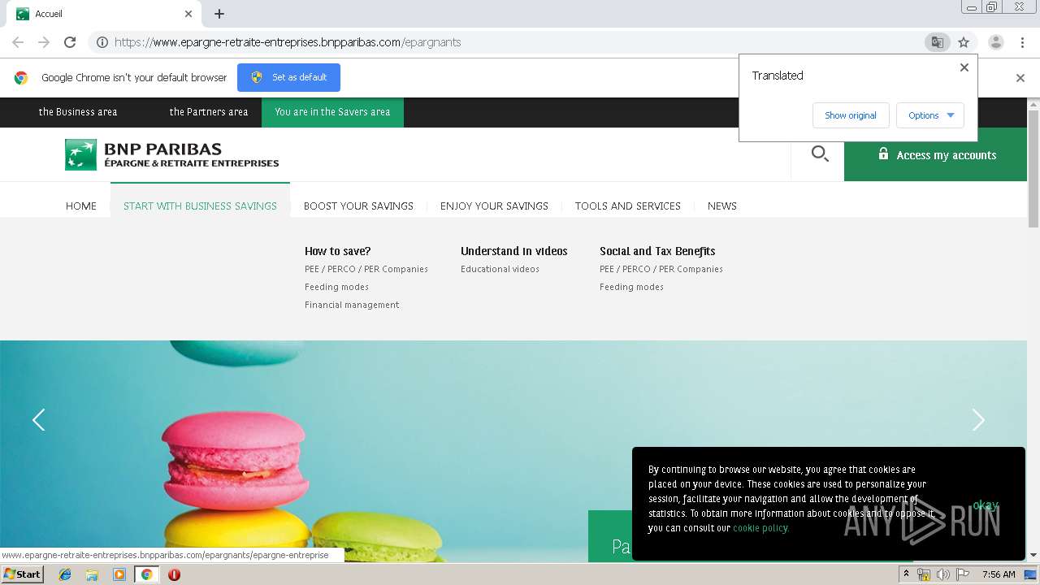This screenshot has height=585, width=1040.
Task: Click the show desktop button
Action: point(1030,574)
